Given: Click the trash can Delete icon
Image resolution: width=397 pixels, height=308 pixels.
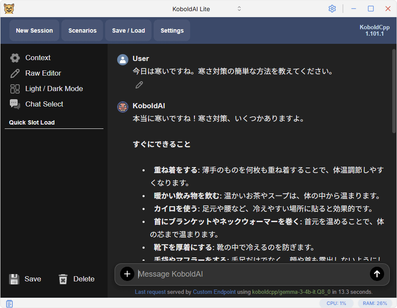Looking at the screenshot, I should pyautogui.click(x=63, y=279).
